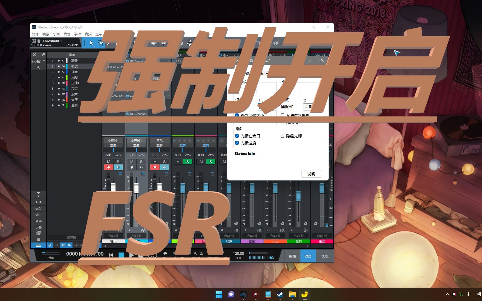Image resolution: width=482 pixels, height=301 pixels.
Task: Click the narrow/wide console icon in sidebar
Action: [38, 202]
